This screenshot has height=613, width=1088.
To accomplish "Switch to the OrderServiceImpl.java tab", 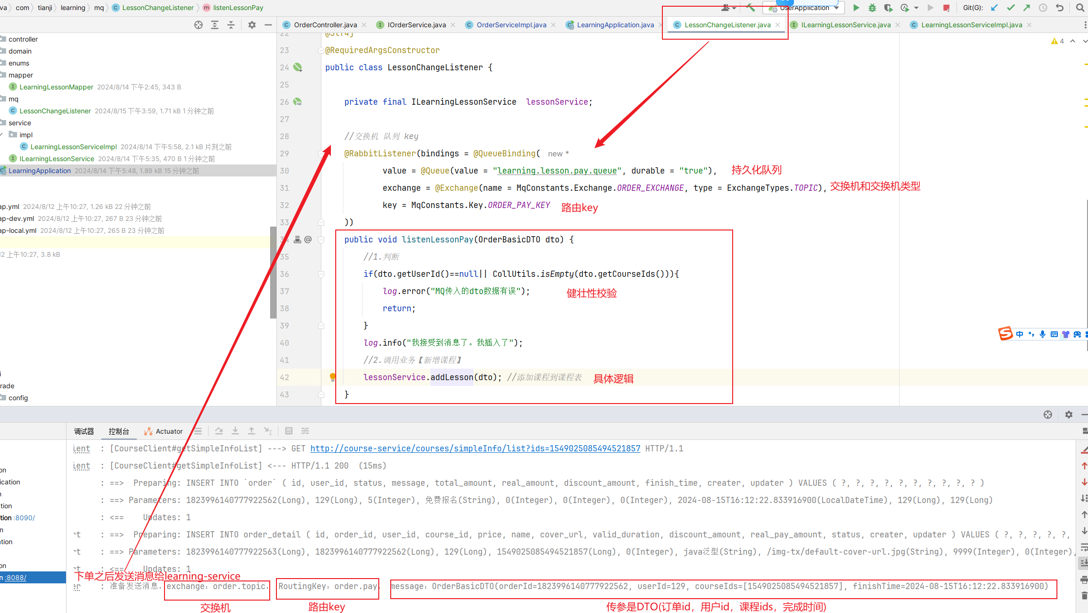I will 511,25.
